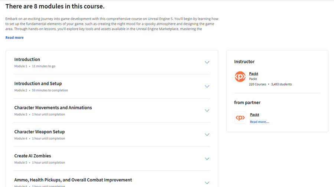Screen dimensions: 334x187
Task: Select the Introduction and Setup title
Action: 38,84
